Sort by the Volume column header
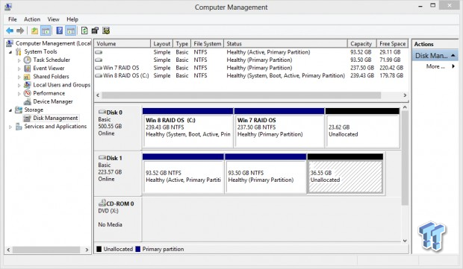Screen dimensions: 463x269 (x=122, y=44)
